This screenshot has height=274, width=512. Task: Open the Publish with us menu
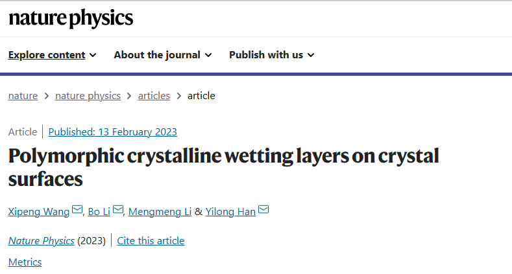(x=272, y=54)
